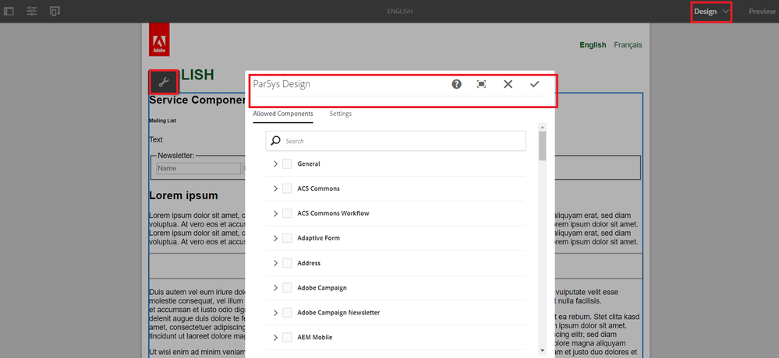Toggle the side panel icon
Viewport: 779px width, 358px height.
pyautogui.click(x=9, y=12)
